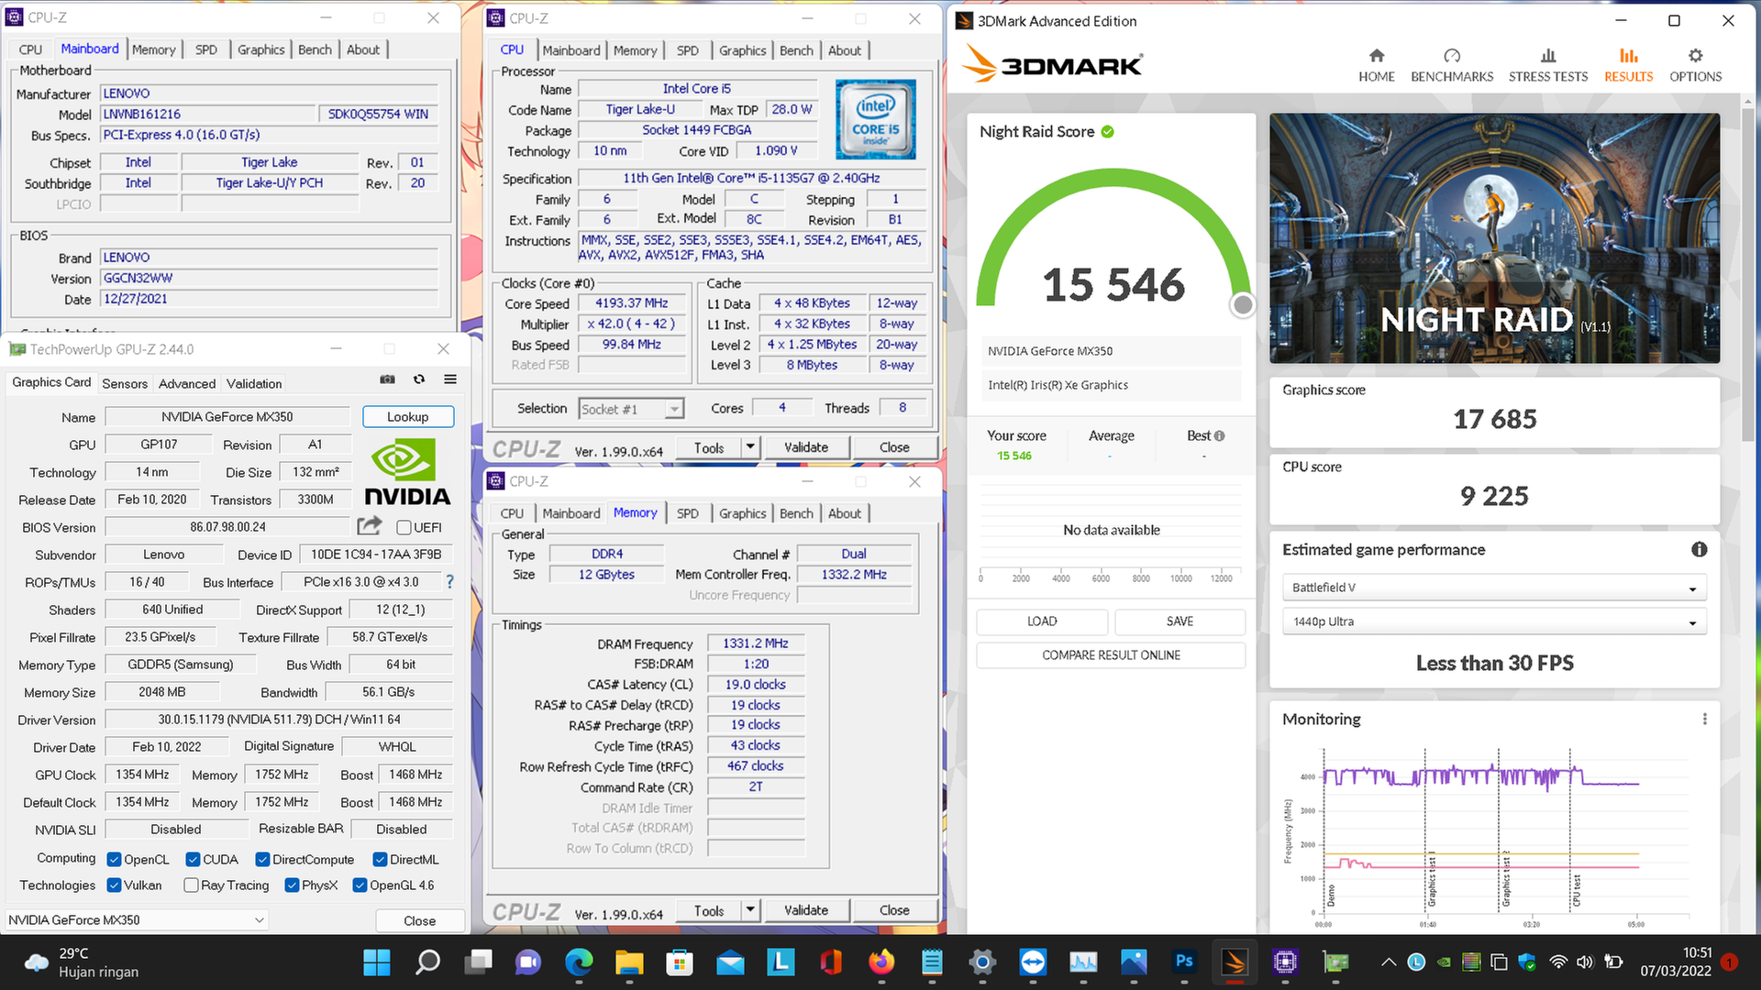Viewport: 1761px width, 990px height.
Task: Open TeamViewer from the taskbar
Action: pos(1033,962)
